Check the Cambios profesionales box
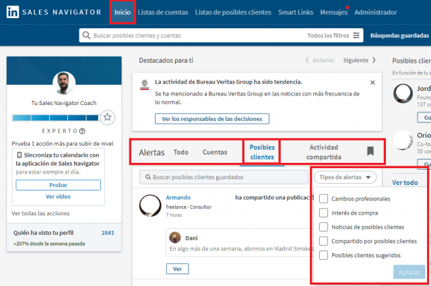Screen dimensions: 431x286 (x=323, y=199)
